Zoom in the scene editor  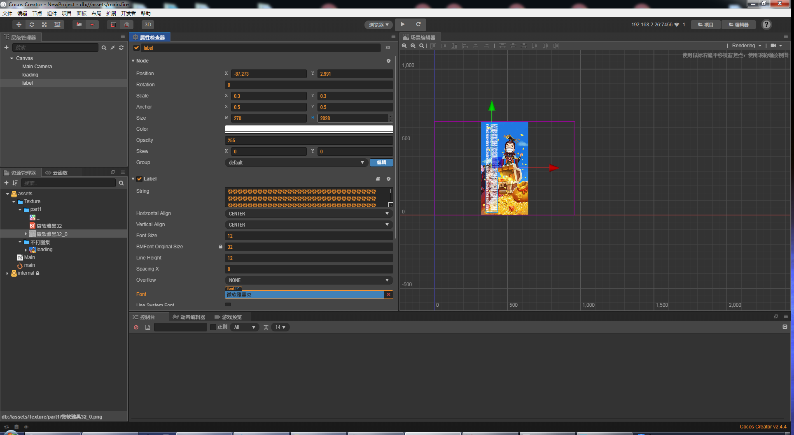click(404, 46)
